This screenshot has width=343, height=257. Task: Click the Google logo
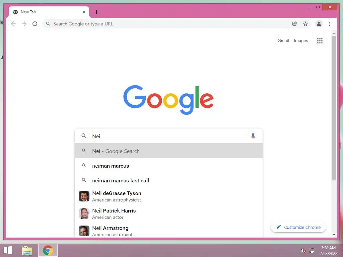(168, 100)
